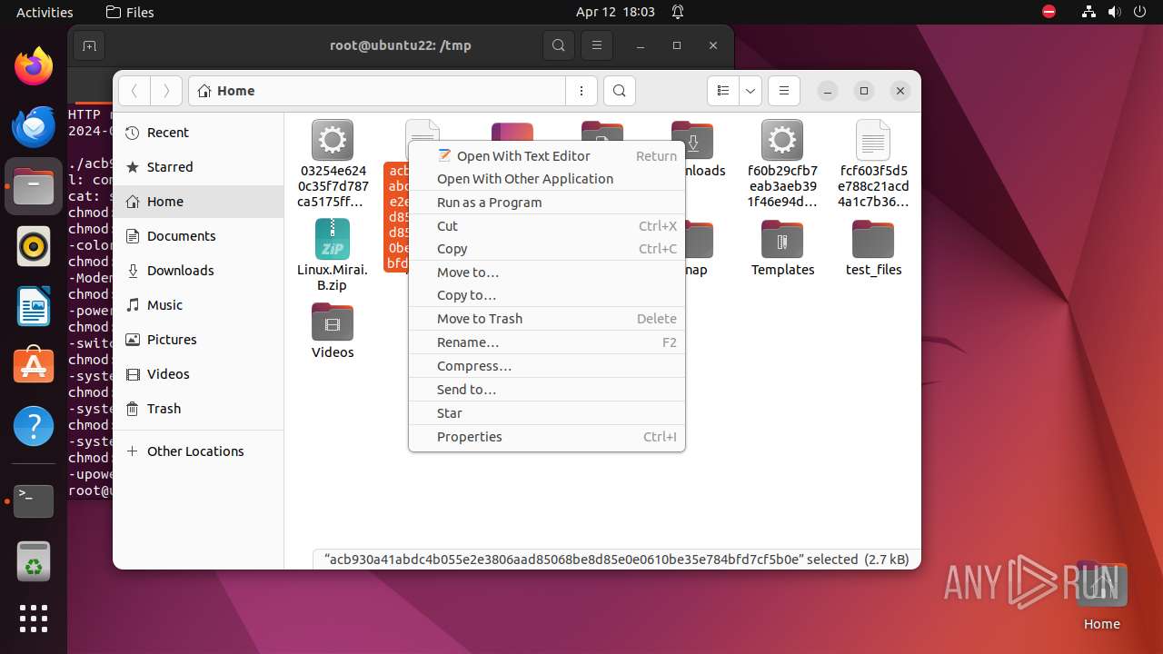Click the Files icon in the dock
This screenshot has width=1163, height=654.
(34, 186)
